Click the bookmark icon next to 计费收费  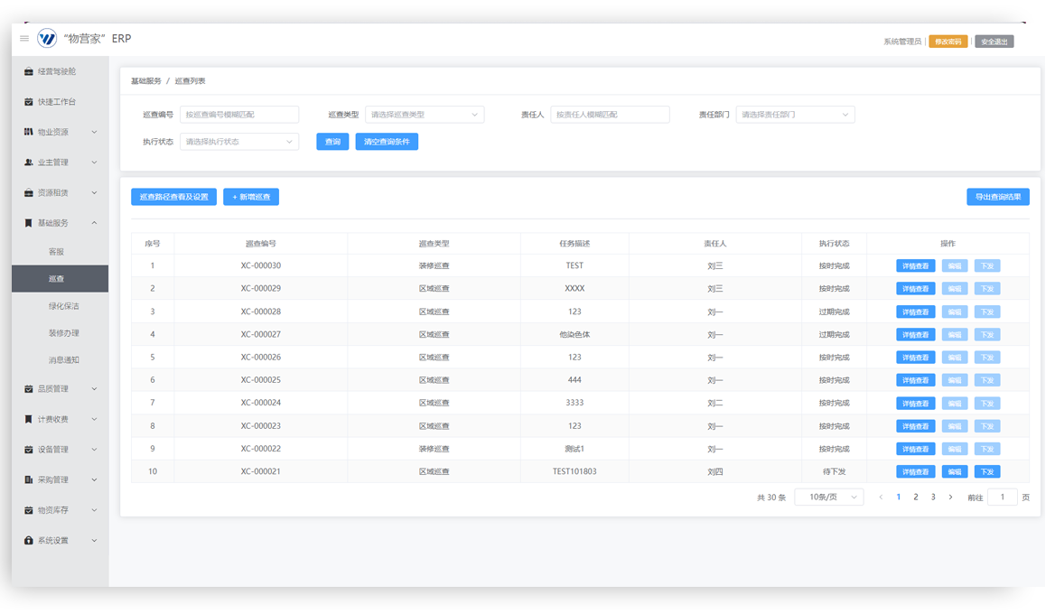(29, 419)
